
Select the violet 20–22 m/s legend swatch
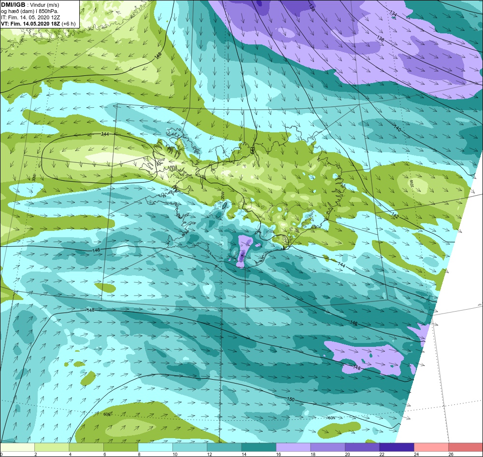tap(362, 447)
